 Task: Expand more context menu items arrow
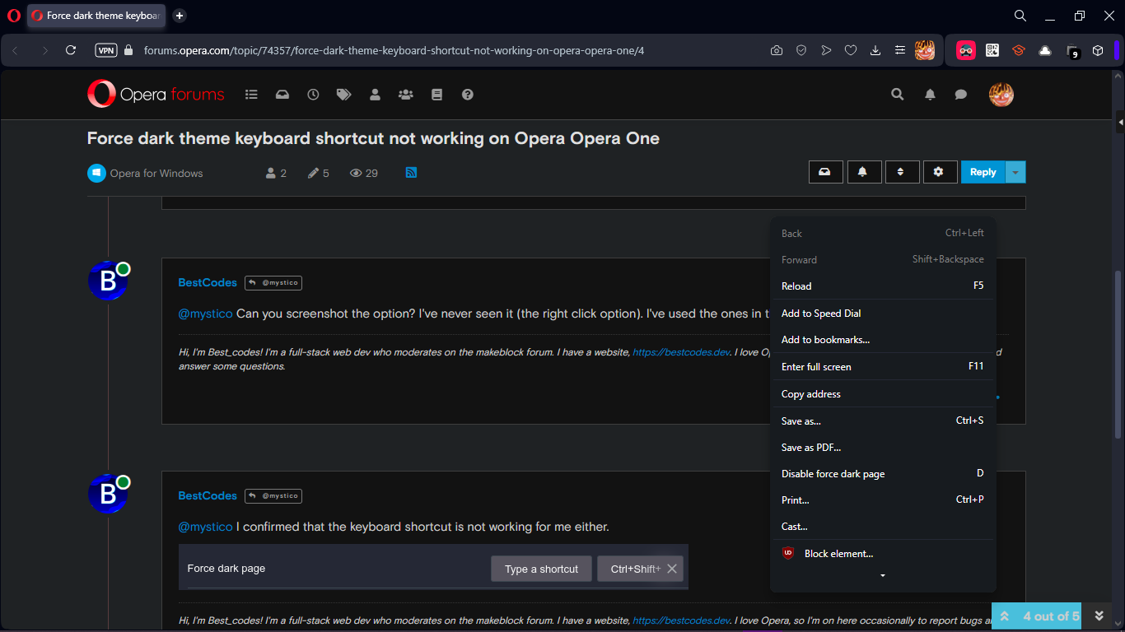883,576
